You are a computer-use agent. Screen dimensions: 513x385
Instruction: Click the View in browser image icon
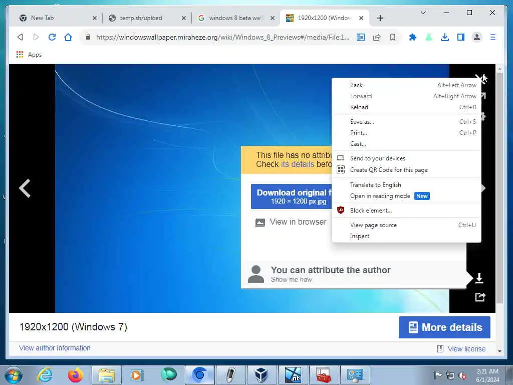[x=260, y=222]
